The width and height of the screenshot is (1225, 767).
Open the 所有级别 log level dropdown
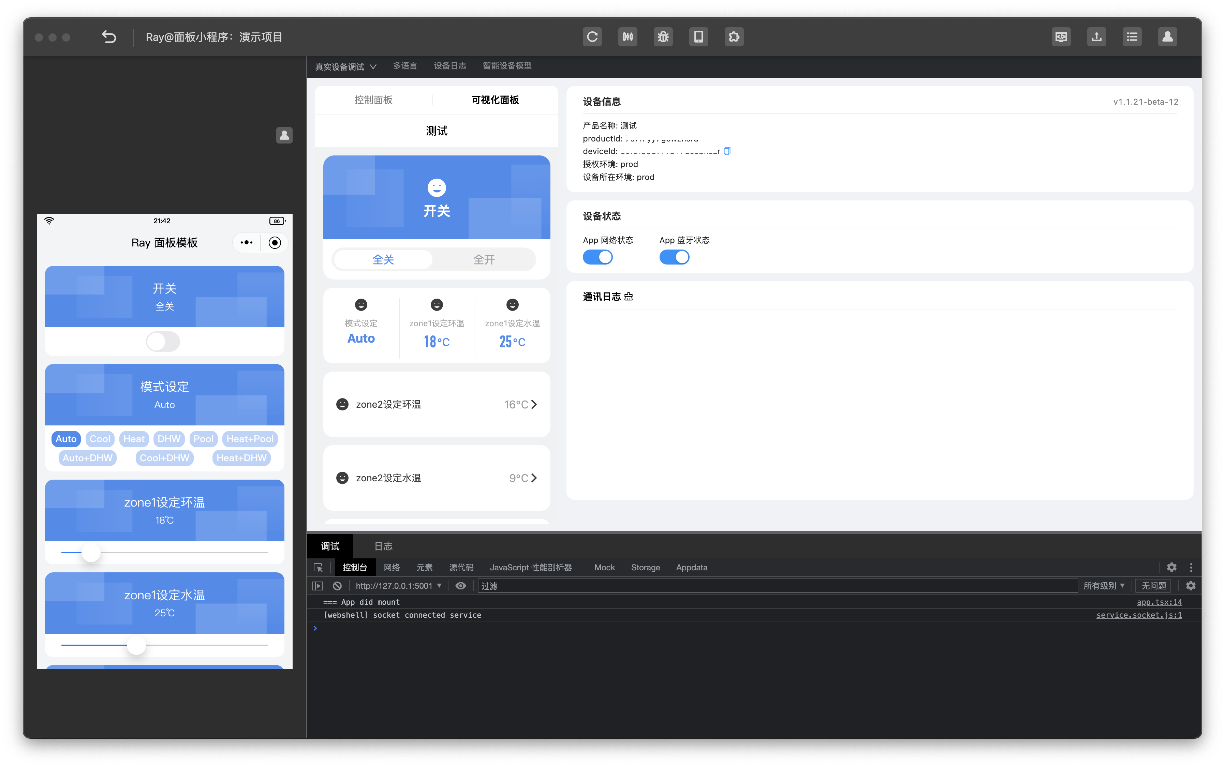point(1104,585)
